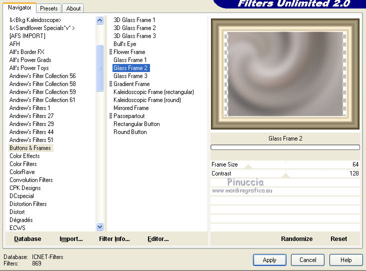Image resolution: width=366 pixels, height=271 pixels.
Task: Open Help for Filters Unlimited
Action: pos(346,260)
